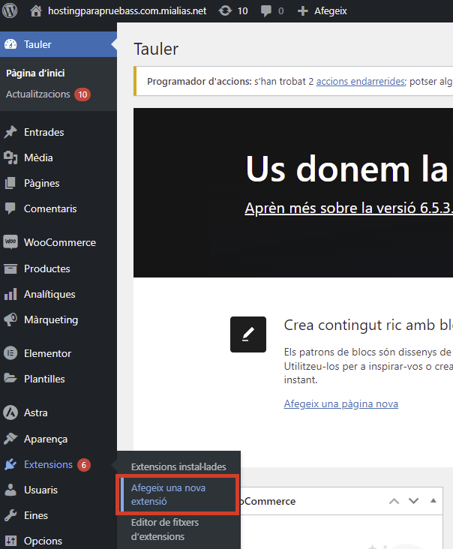The width and height of the screenshot is (453, 549).
Task: Open the Pàgines menu
Action: point(42,183)
